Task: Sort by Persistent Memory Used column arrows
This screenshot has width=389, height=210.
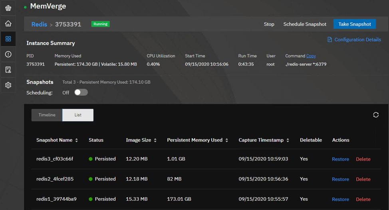Action: (226, 140)
